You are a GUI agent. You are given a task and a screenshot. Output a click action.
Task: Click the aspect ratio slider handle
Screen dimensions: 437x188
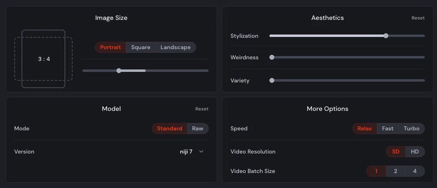pyautogui.click(x=119, y=71)
